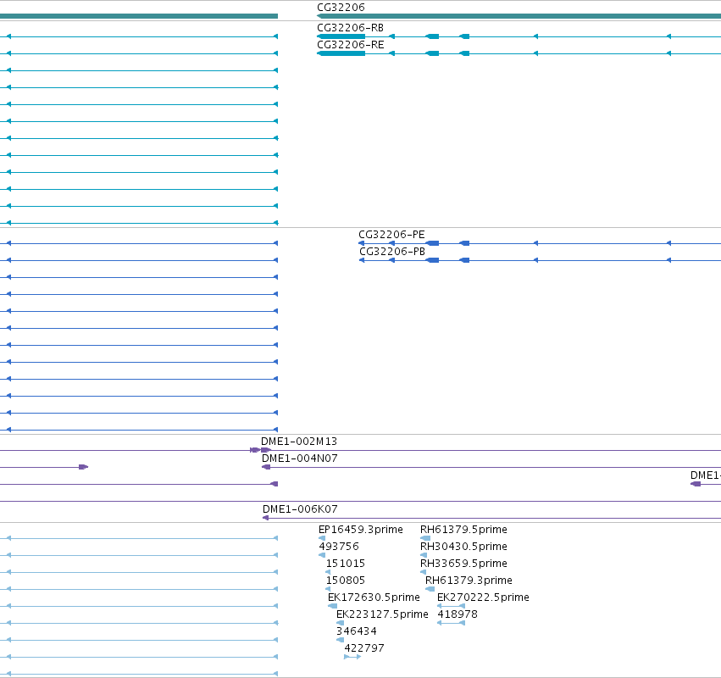Select the EP16459.3prime feature label
The width and height of the screenshot is (721, 678).
(361, 530)
